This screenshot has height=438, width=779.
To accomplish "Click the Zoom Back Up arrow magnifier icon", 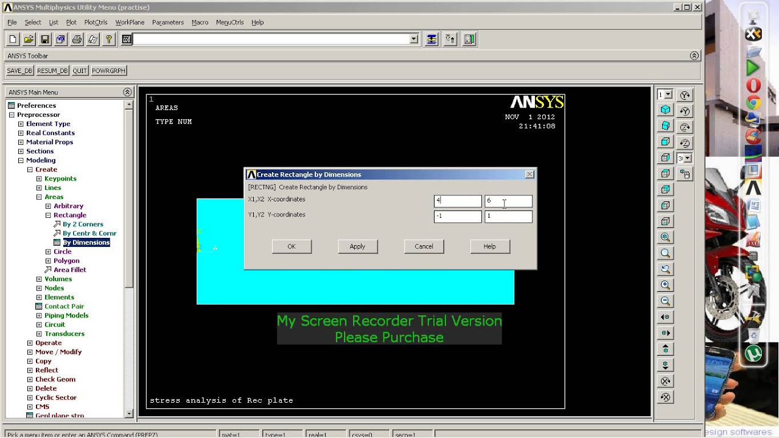I will coord(665,269).
